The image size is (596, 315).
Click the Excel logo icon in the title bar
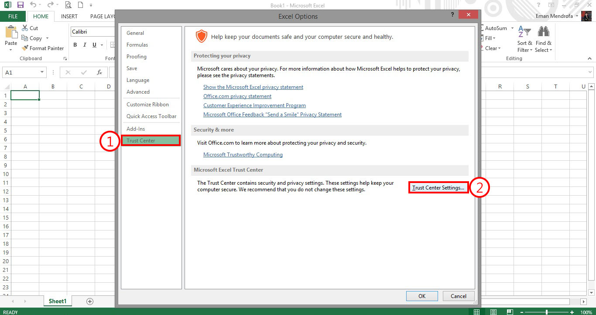(7, 5)
